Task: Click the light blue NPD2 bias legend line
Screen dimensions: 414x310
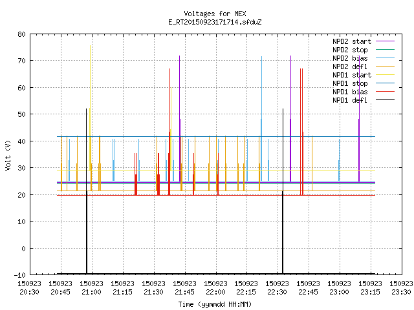Action: [385, 57]
